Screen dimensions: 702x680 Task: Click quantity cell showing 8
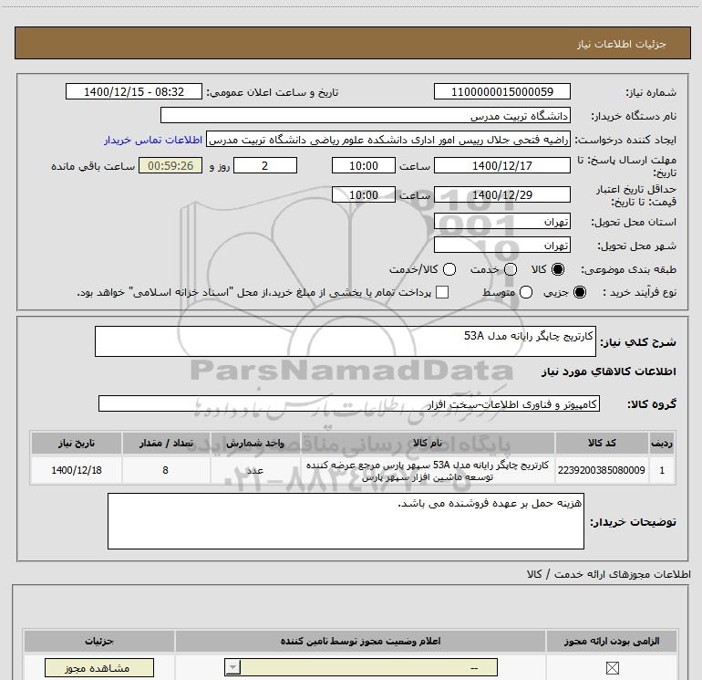tap(166, 470)
